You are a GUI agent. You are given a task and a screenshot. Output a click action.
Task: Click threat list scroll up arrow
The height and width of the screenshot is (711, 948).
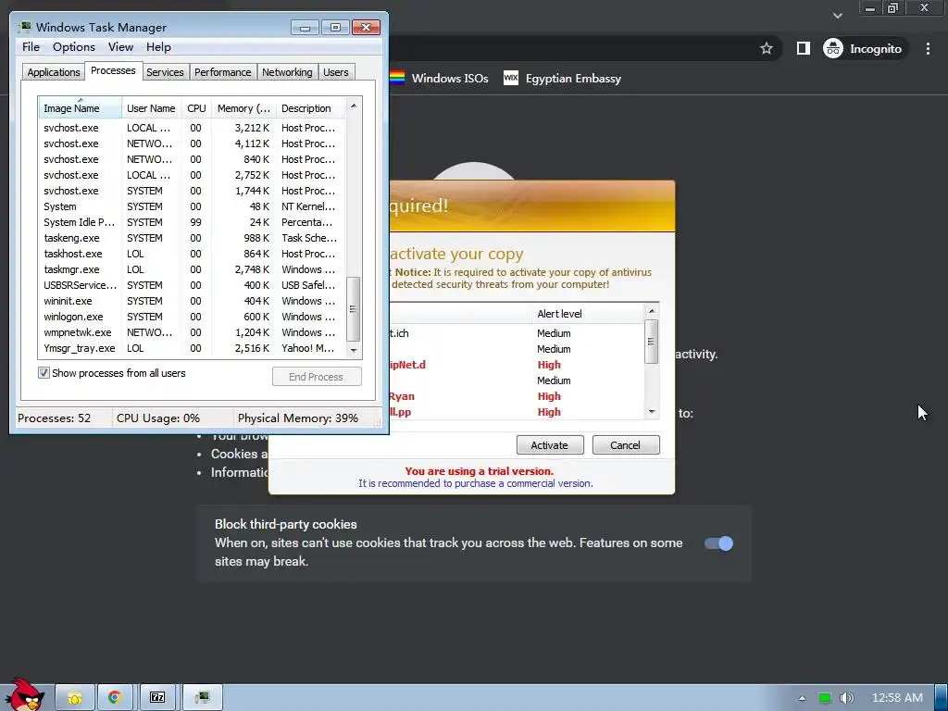coord(651,311)
